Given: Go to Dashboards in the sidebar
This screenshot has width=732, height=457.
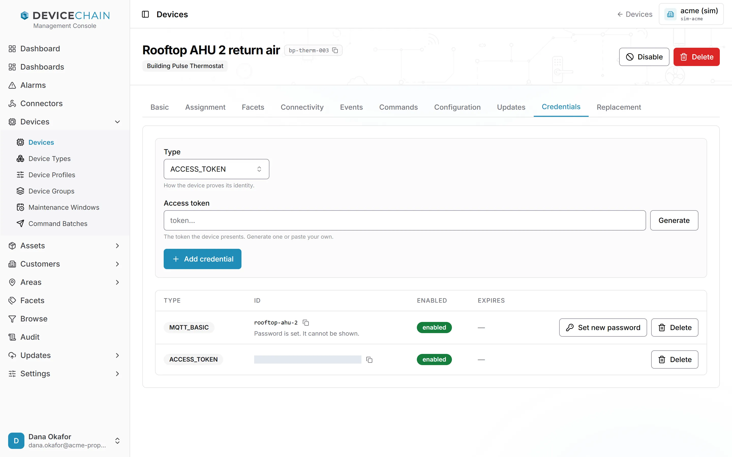Looking at the screenshot, I should point(65,67).
